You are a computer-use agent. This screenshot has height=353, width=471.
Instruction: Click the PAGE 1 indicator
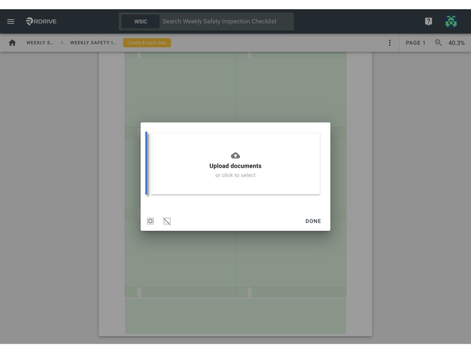(415, 43)
